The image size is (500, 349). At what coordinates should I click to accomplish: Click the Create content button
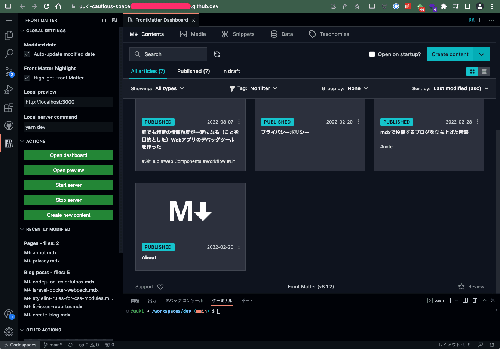[450, 54]
